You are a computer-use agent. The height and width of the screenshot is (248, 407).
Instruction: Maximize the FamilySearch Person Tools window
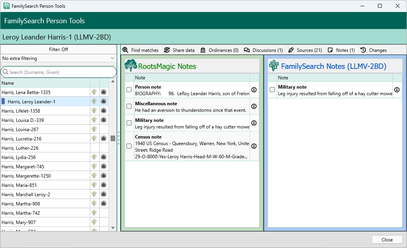coord(379,6)
